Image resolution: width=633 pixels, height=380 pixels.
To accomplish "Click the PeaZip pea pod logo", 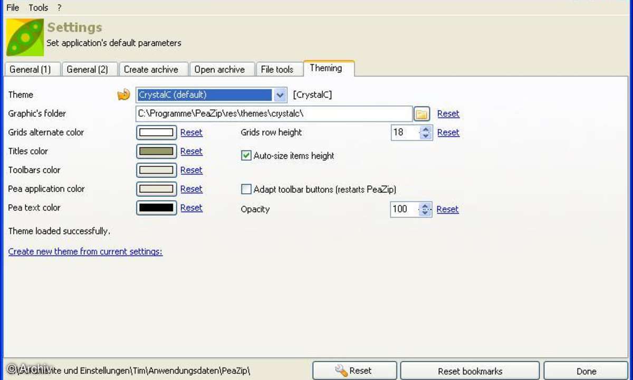I will [25, 37].
